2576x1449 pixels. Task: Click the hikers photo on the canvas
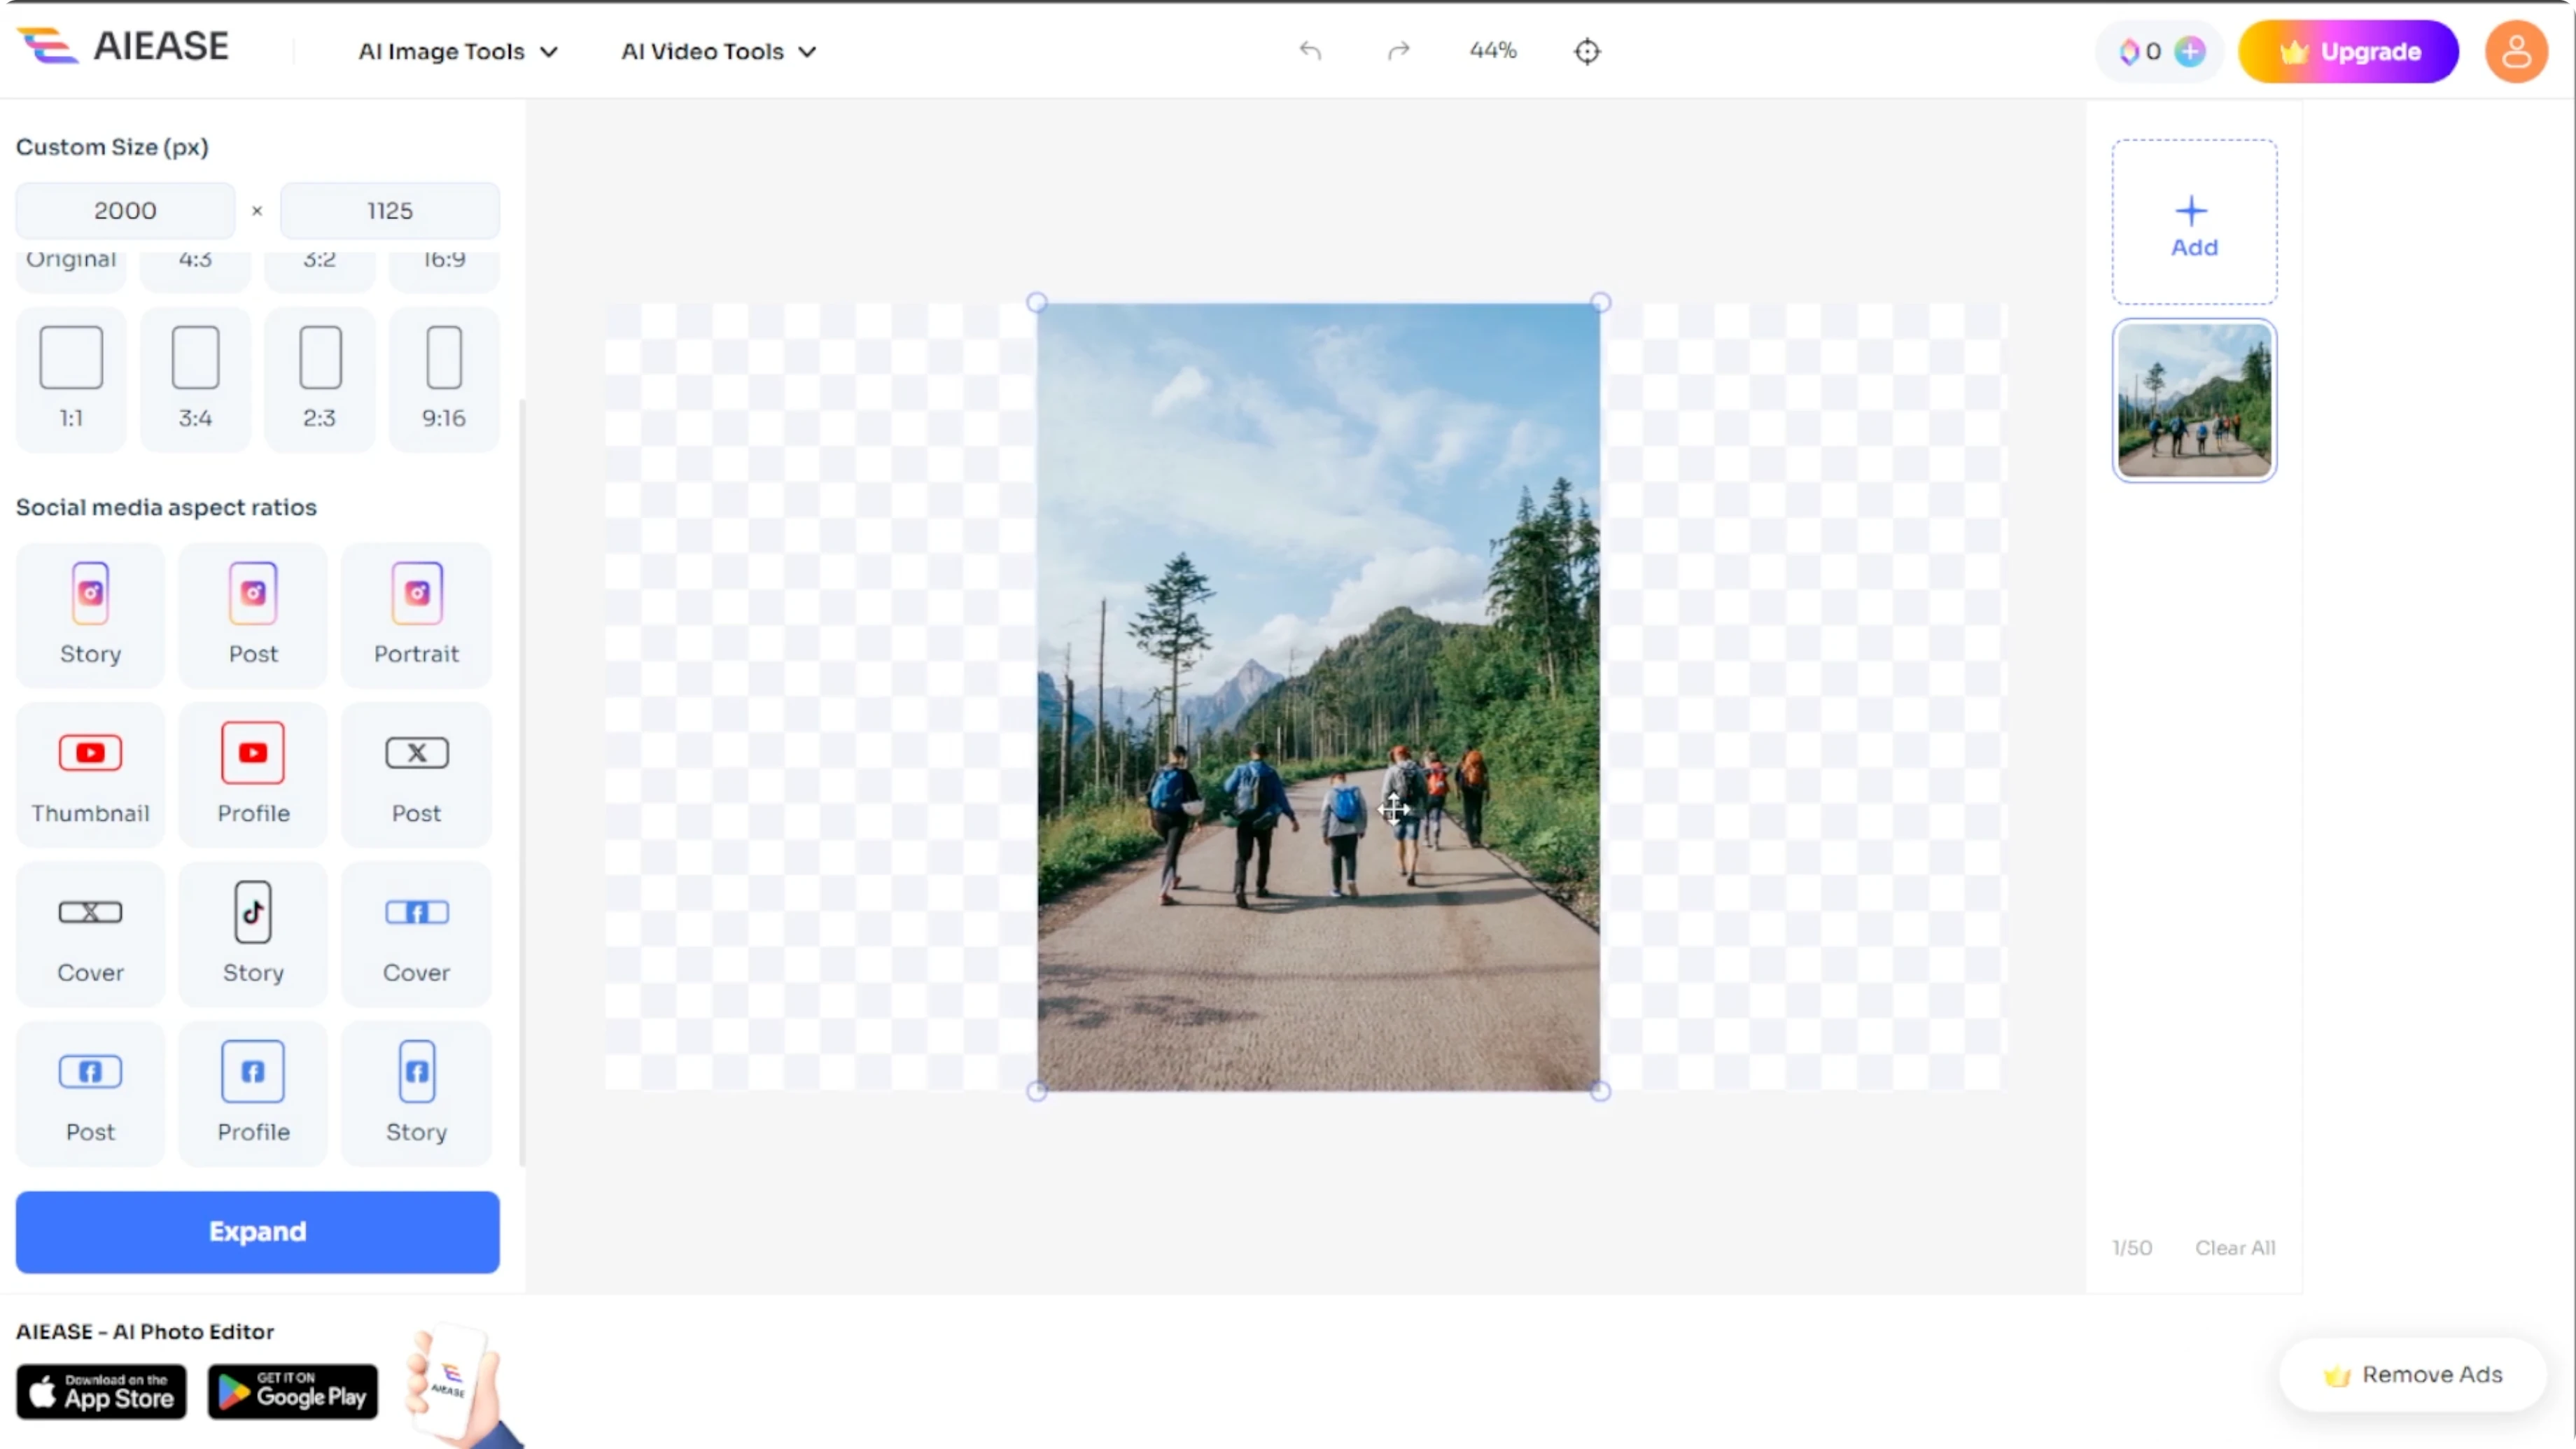[x=1318, y=697]
